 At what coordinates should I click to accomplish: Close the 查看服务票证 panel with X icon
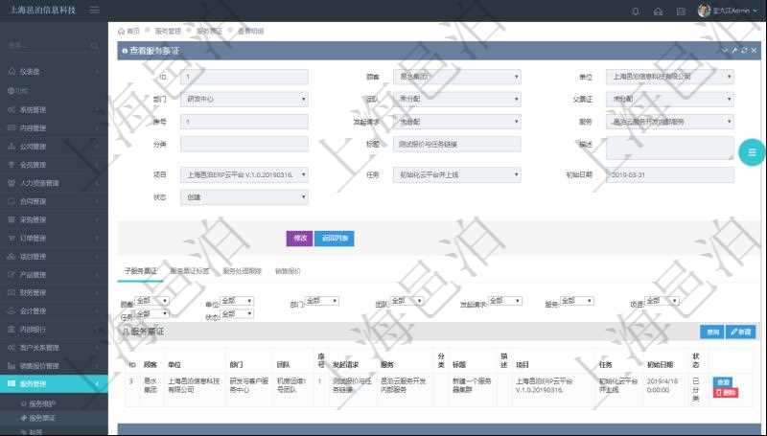coord(754,50)
